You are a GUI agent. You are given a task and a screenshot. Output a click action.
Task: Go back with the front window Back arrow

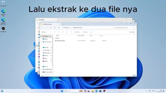click(42, 28)
